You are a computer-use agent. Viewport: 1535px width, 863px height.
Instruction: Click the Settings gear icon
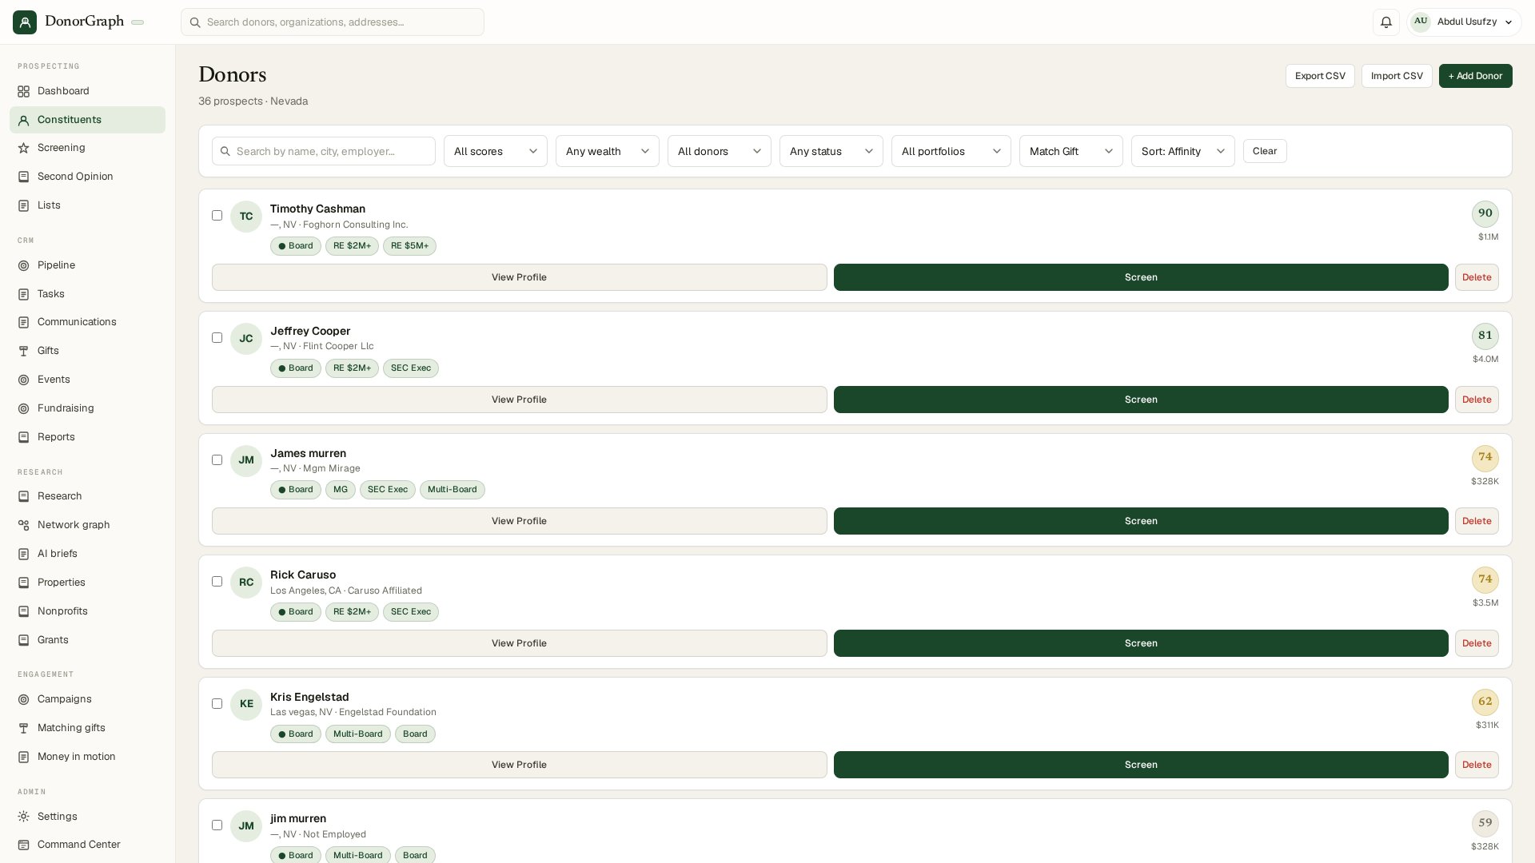[24, 817]
